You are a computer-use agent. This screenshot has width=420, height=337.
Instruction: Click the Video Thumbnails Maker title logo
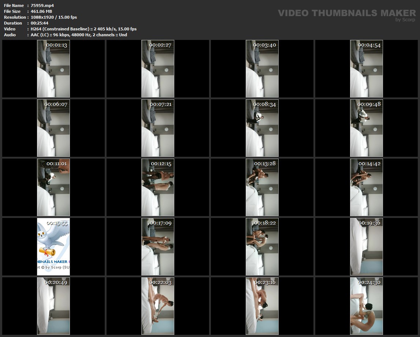(346, 13)
